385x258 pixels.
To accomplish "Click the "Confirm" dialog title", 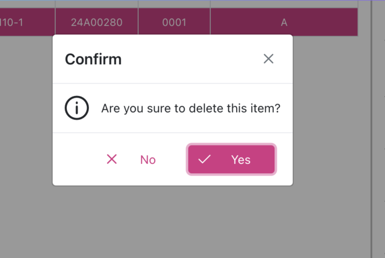I will [93, 59].
